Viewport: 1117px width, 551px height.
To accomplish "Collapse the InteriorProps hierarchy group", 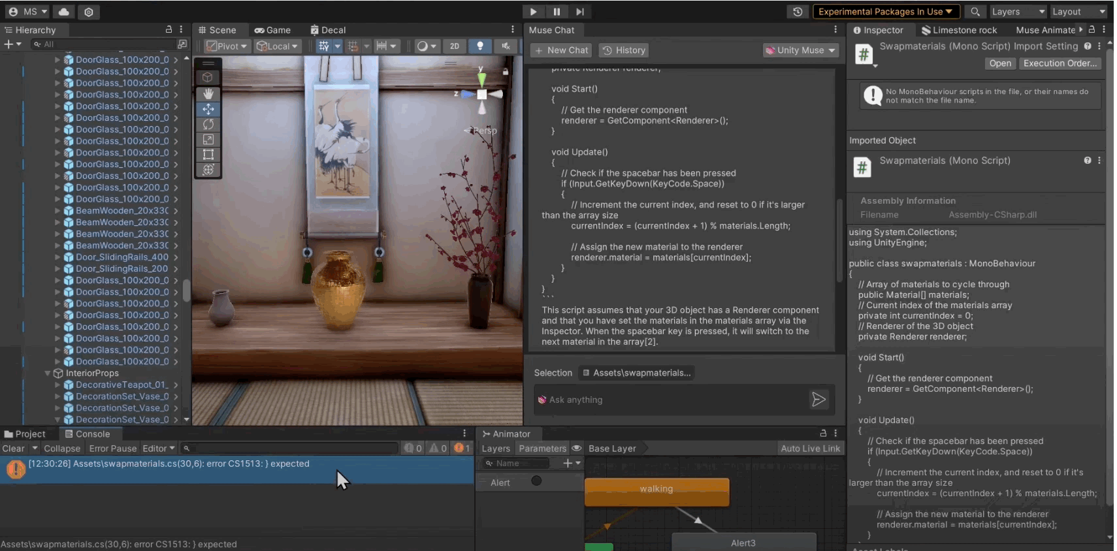I will (x=48, y=373).
